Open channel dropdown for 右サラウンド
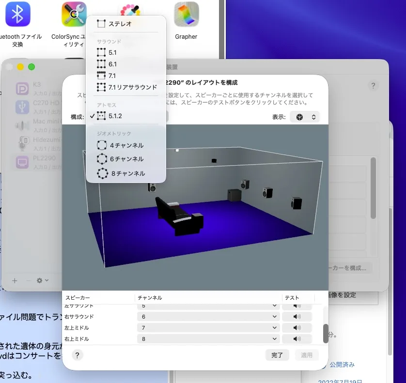This screenshot has width=406, height=383. 207,317
